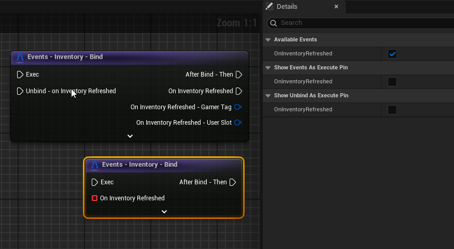Uncheck OnInventoryRefreshed under Available Events
454x249 pixels.
click(x=392, y=54)
